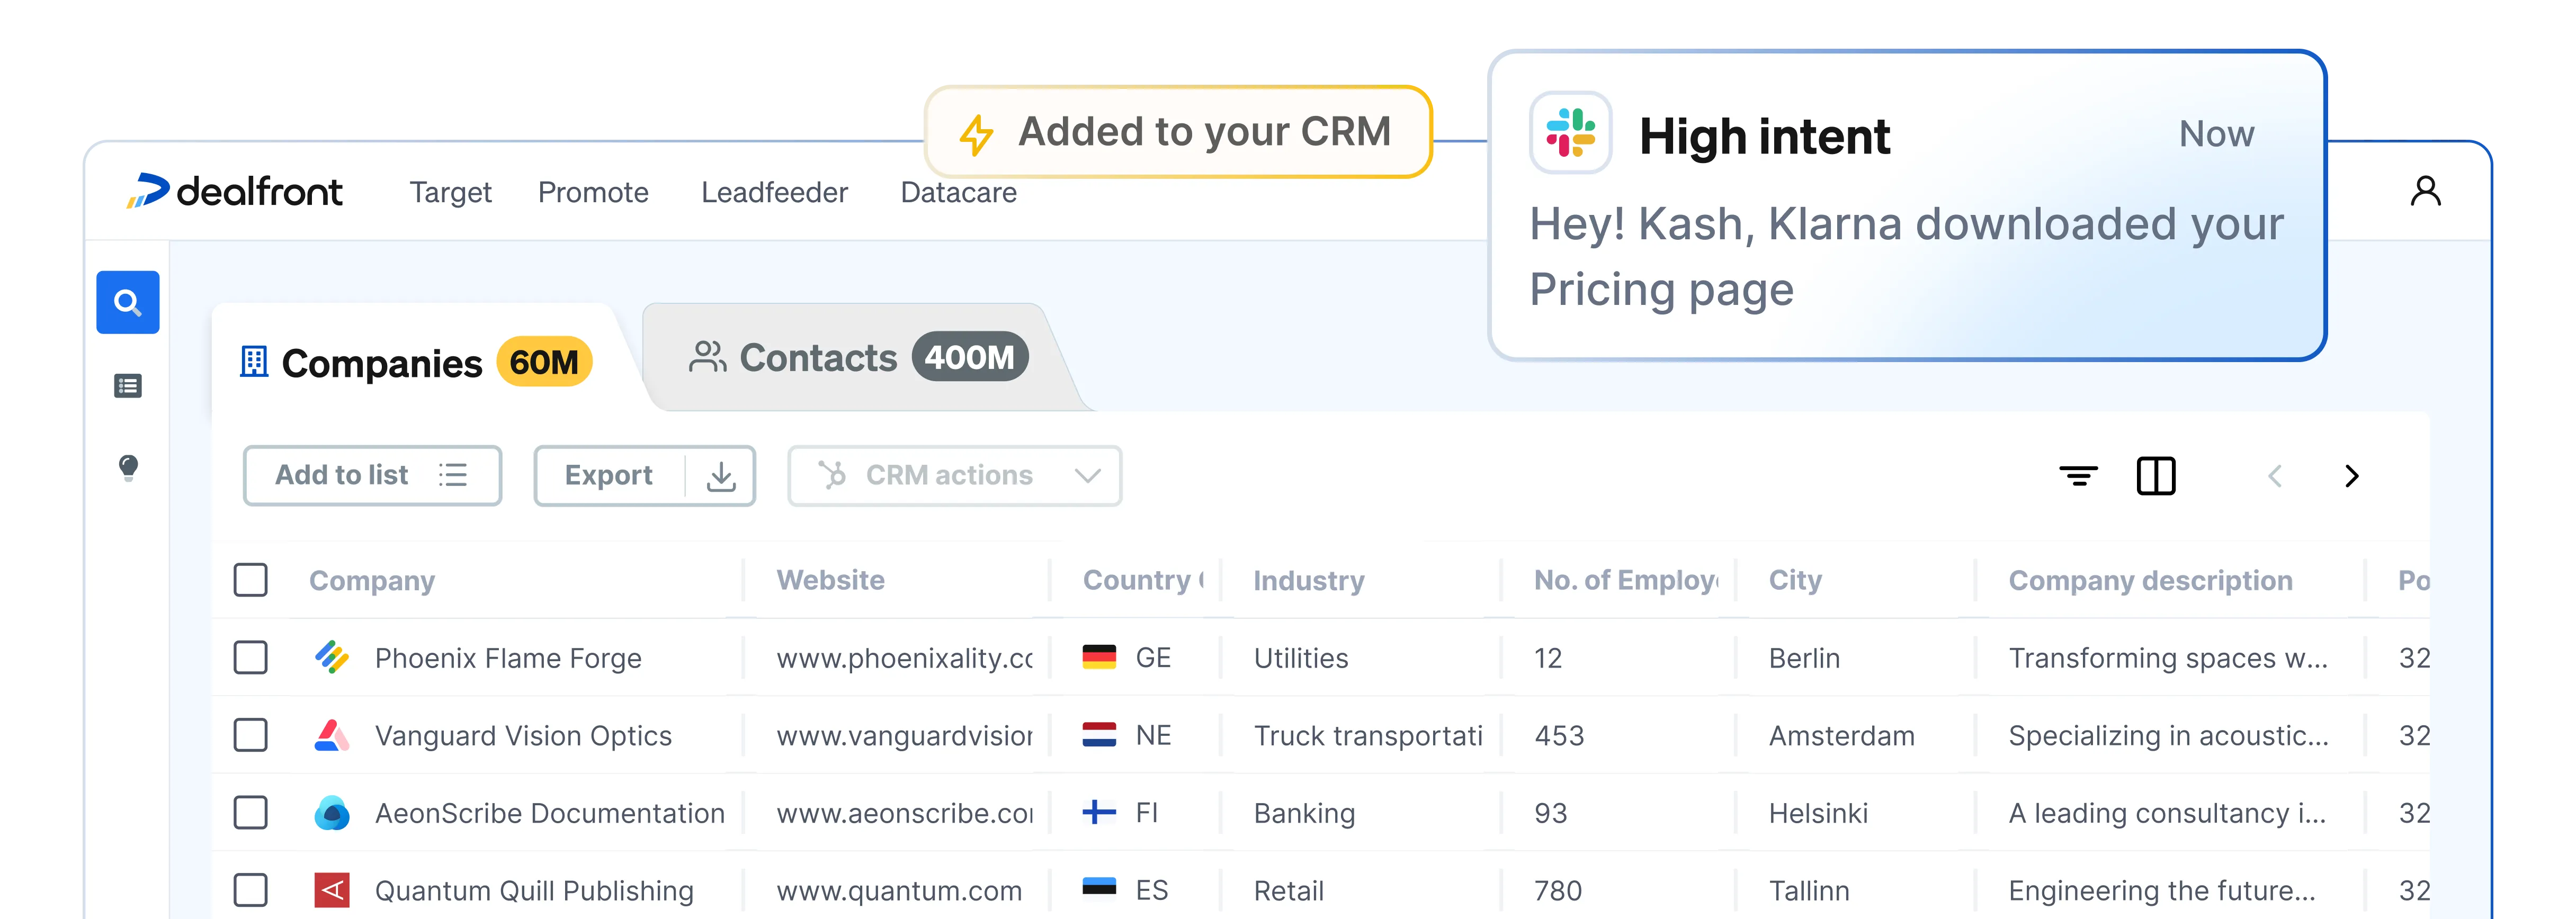Sort by the Industry column header
This screenshot has width=2576, height=919.
point(1309,580)
